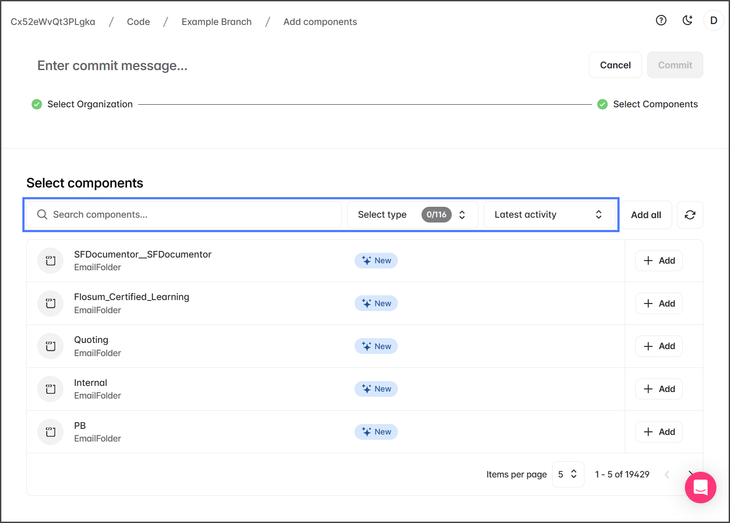Toggle dark mode moon icon
The height and width of the screenshot is (523, 730).
(x=687, y=20)
